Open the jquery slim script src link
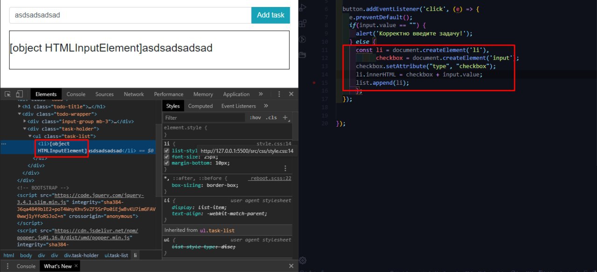 tap(81, 199)
